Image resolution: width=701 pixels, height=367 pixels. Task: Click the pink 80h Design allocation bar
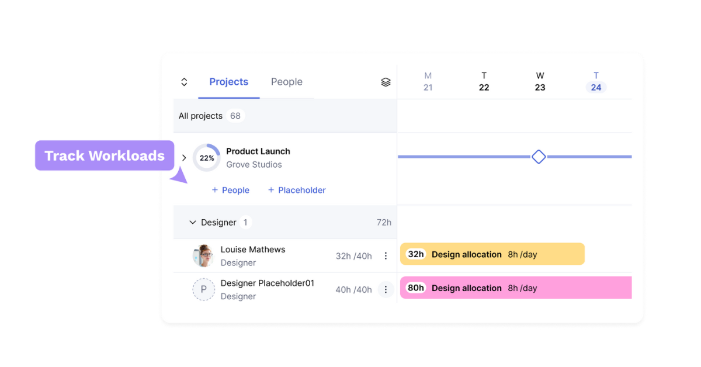point(515,288)
